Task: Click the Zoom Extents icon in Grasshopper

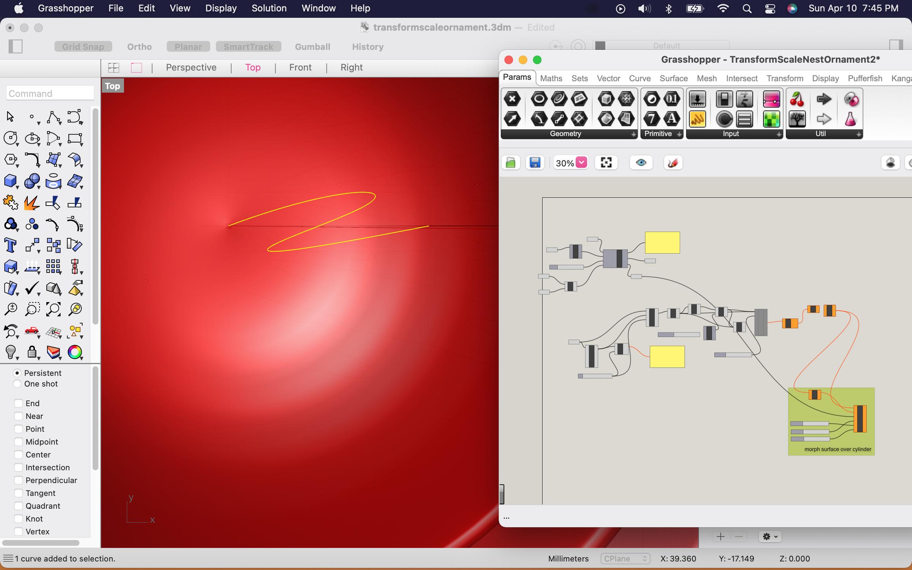Action: [606, 163]
